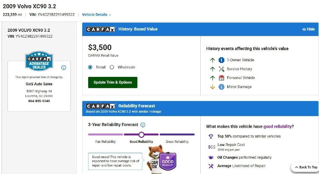Hide the History-Based Value section
This screenshot has height=174, width=319.
click(x=308, y=29)
